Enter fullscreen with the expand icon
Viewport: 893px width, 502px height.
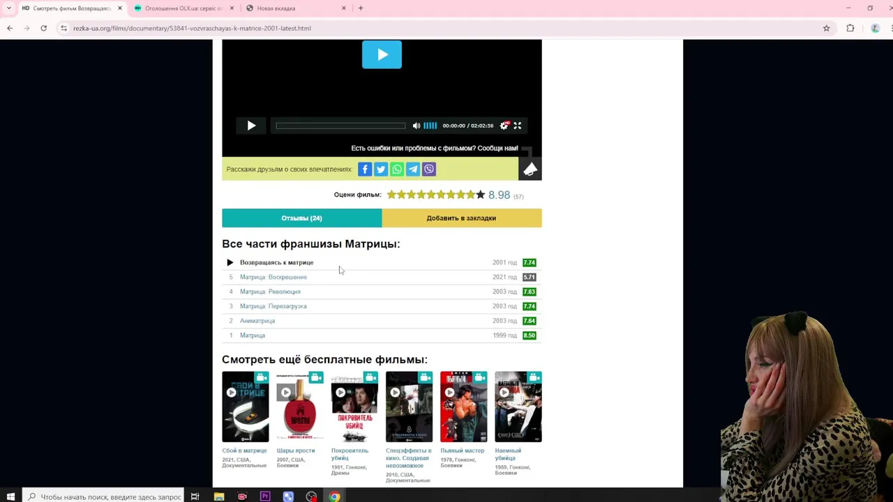click(518, 125)
